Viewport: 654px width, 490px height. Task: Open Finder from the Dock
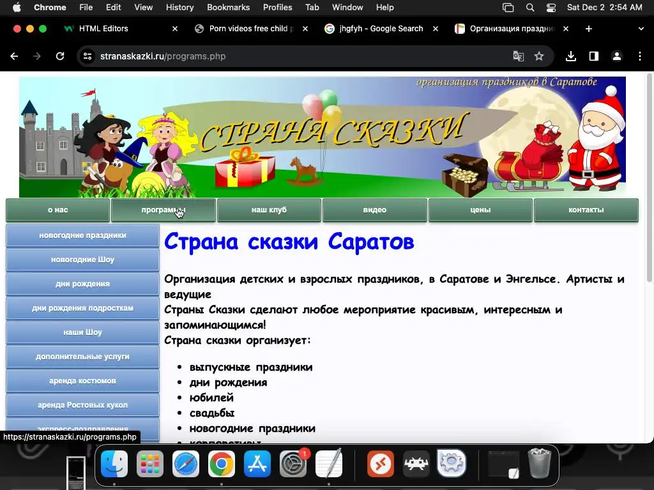click(x=114, y=463)
